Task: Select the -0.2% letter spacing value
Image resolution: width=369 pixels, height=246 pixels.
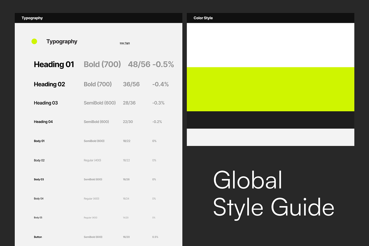Action: click(157, 122)
